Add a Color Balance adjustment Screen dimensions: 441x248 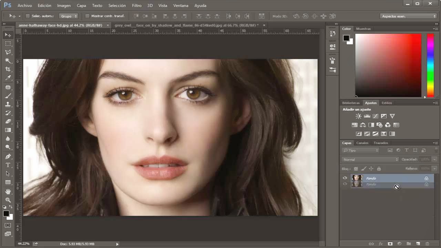point(363,125)
